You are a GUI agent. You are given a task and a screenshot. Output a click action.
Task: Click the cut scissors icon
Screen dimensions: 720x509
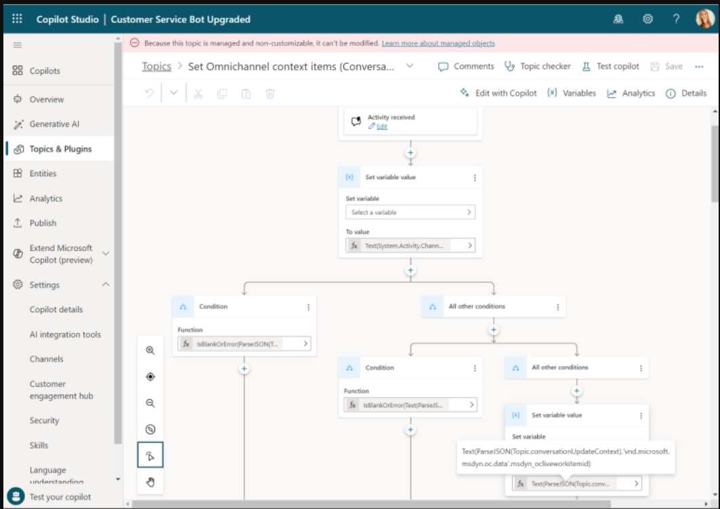tap(198, 94)
